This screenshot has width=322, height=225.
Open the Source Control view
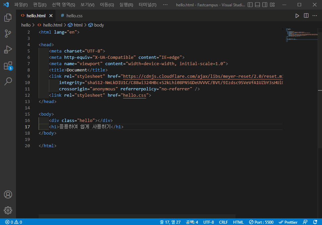(x=8, y=34)
